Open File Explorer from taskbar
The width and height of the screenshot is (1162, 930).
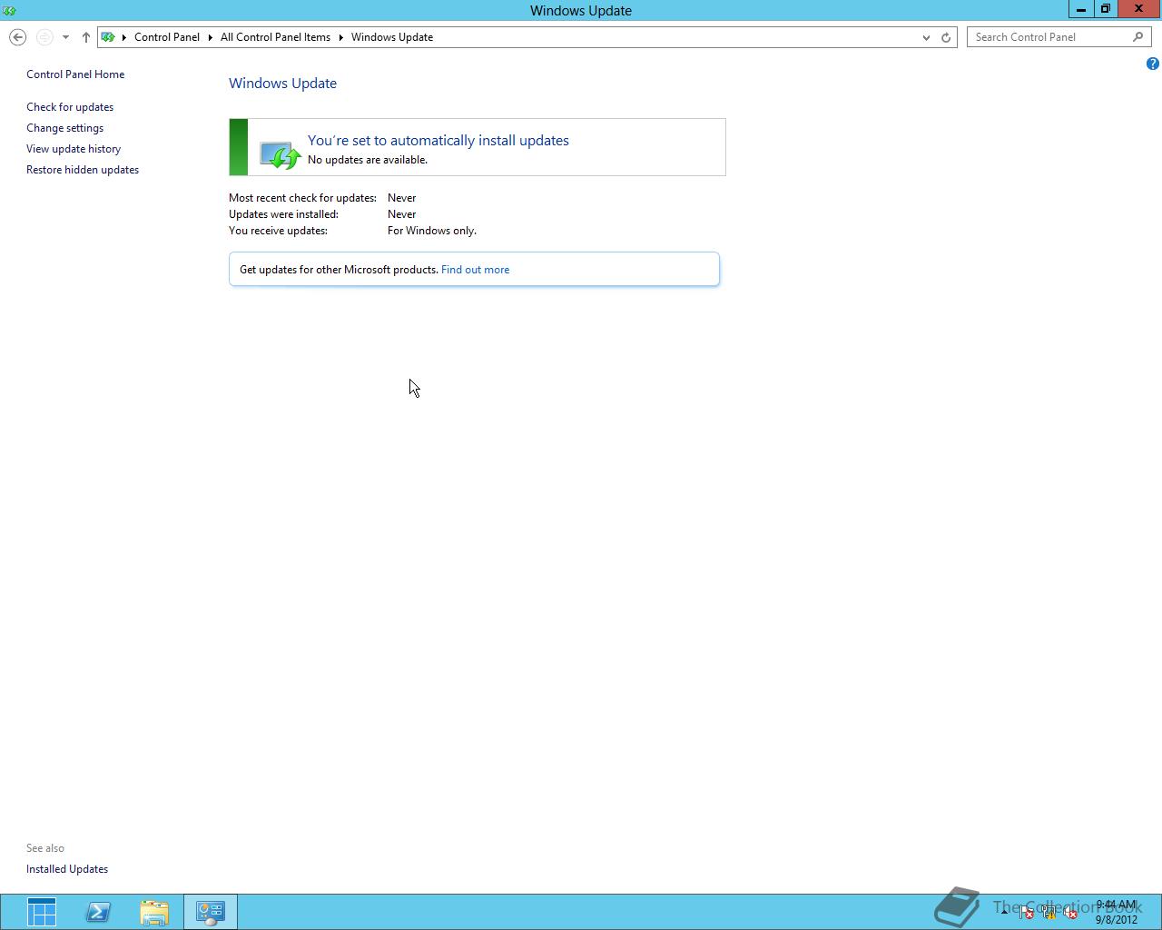[x=154, y=912]
